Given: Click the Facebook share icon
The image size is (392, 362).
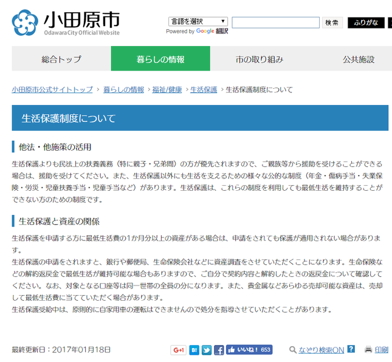Looking at the screenshot, I should 219,350.
